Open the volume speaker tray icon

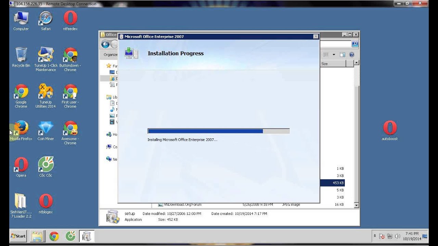(x=397, y=236)
